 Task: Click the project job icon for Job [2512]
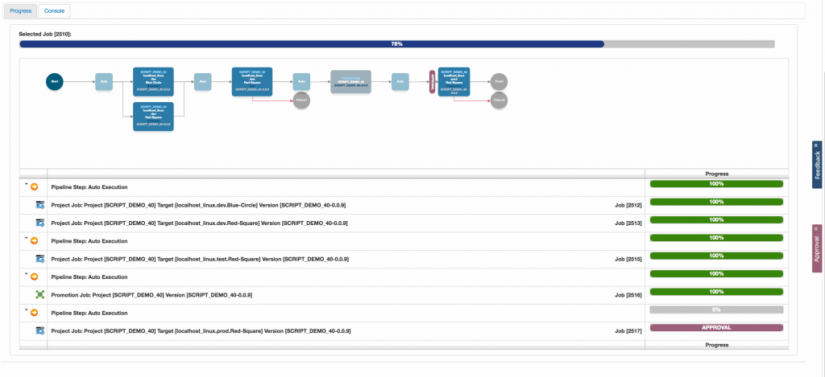[x=40, y=205]
